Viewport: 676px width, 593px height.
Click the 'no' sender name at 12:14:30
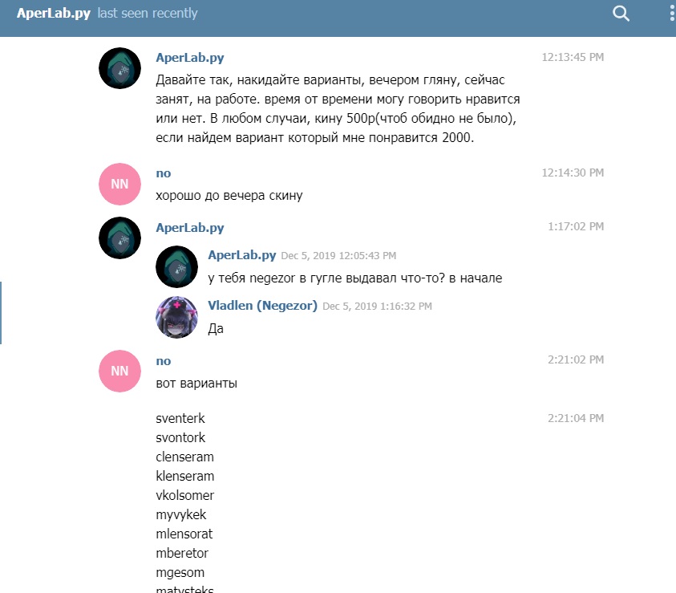[164, 173]
